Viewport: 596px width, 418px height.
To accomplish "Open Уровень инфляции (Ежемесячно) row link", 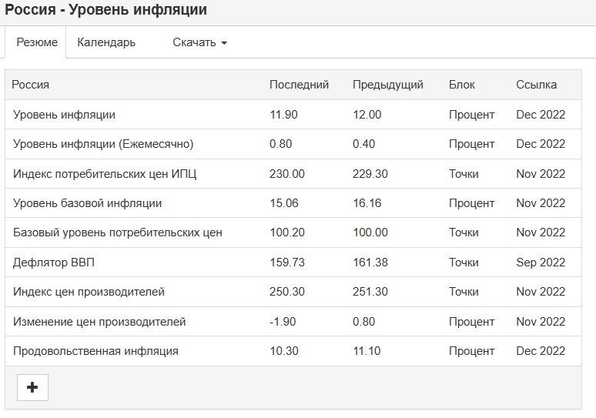I will pos(103,144).
